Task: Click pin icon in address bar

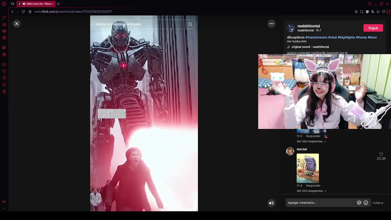Action: pyautogui.click(x=356, y=12)
